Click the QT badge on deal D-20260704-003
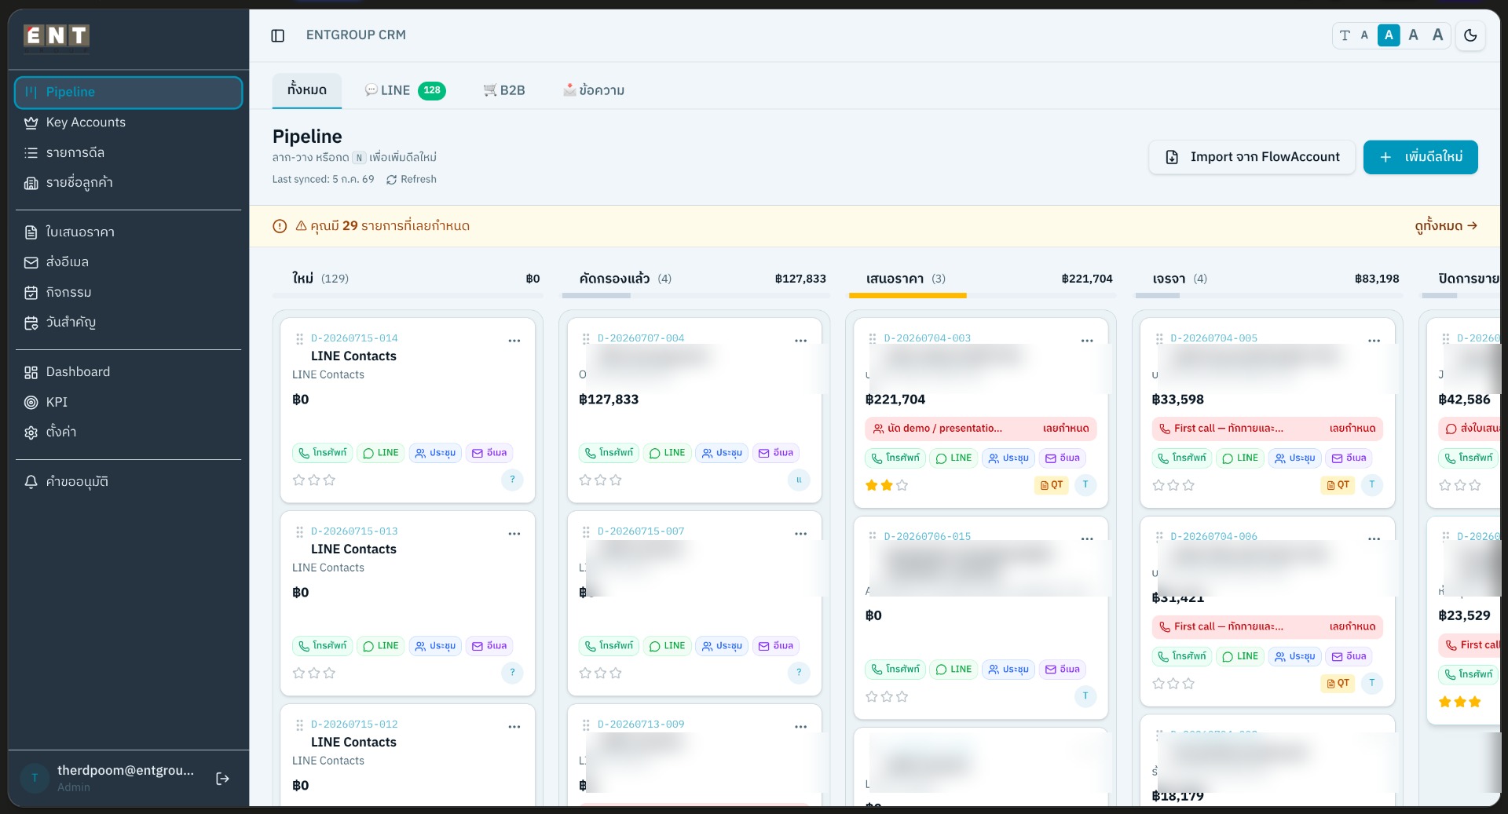The width and height of the screenshot is (1508, 814). click(x=1051, y=485)
